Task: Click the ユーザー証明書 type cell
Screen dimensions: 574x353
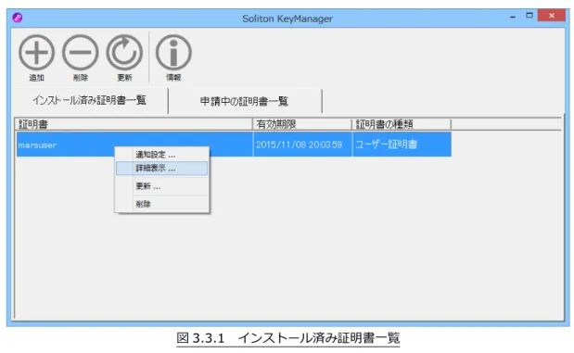Action: (402, 145)
